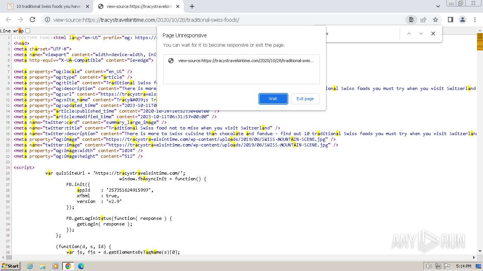Click the horizontal scrollbar right arrow
483x271 pixels.
click(474, 257)
